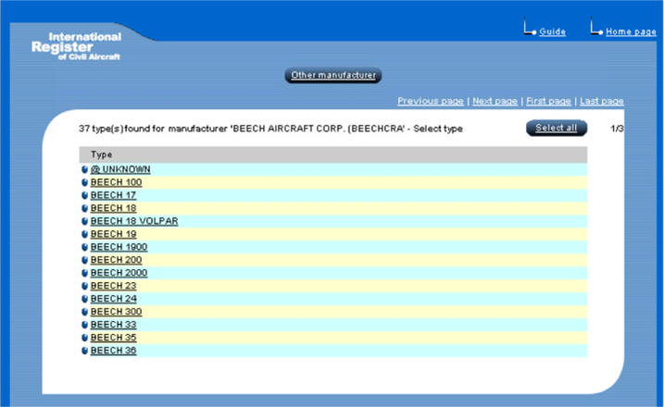664x407 pixels.
Task: Open the BEECH 33 type link
Action: coord(113,325)
